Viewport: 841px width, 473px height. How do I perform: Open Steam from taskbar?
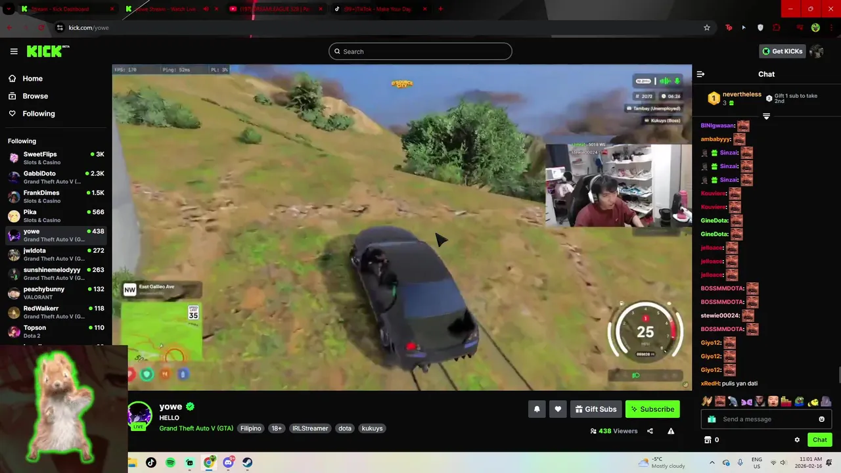coord(248,462)
